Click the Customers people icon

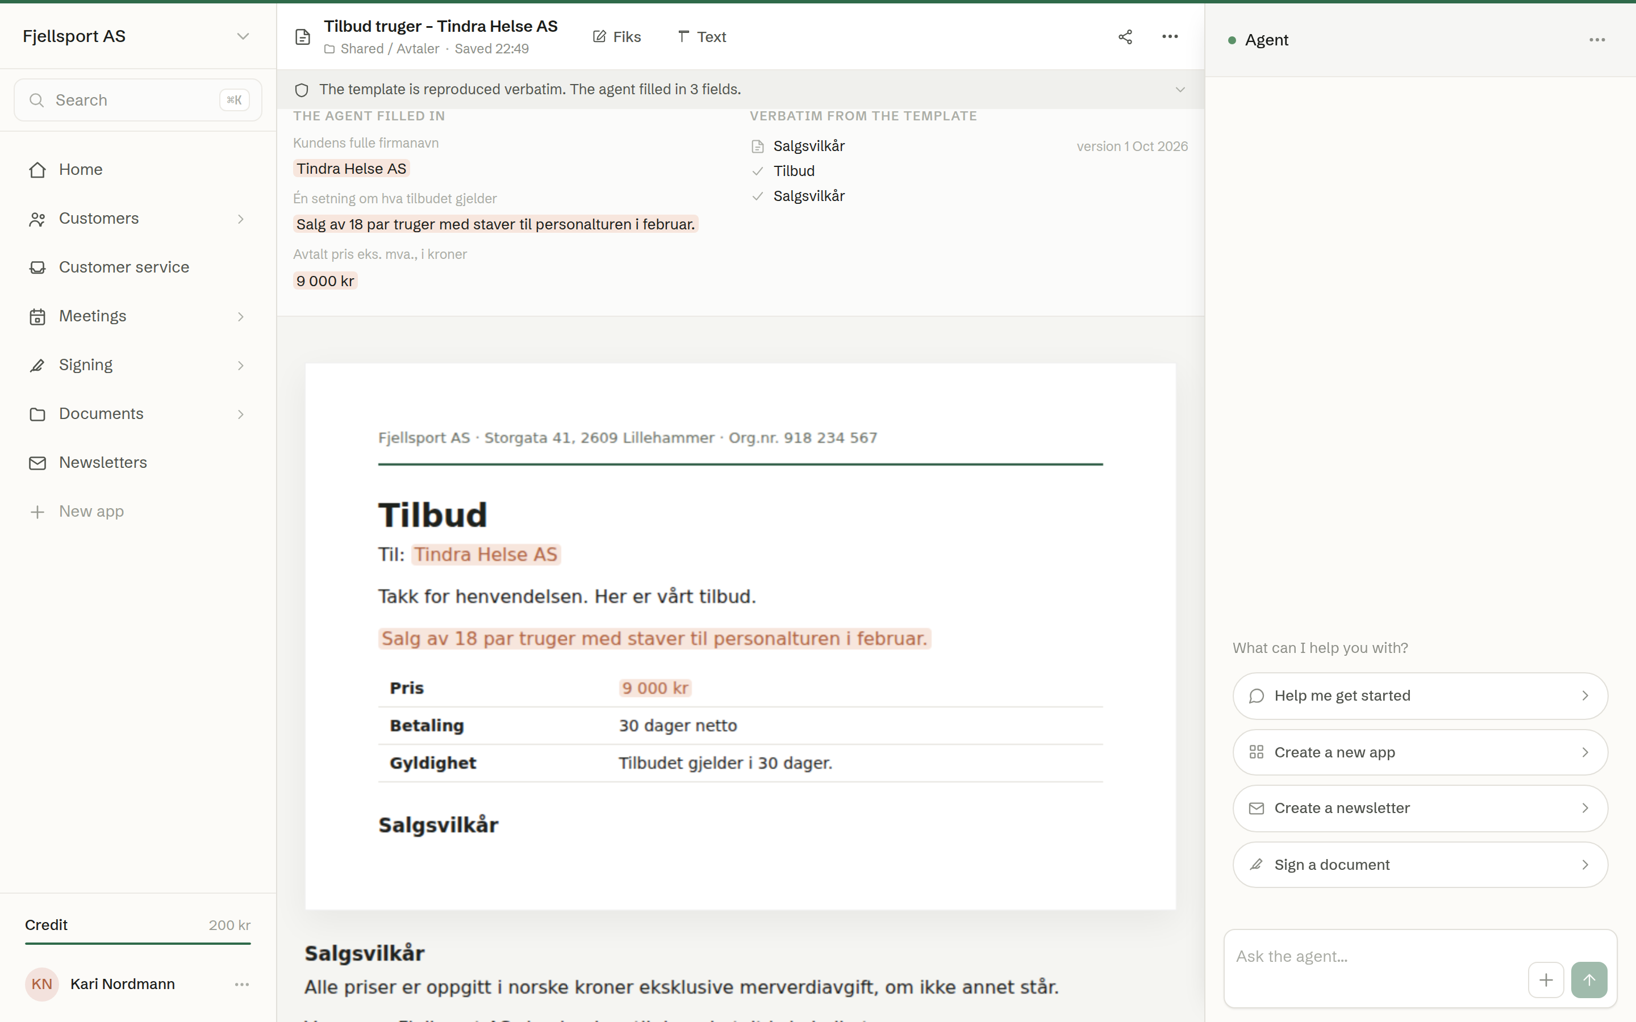click(x=37, y=219)
